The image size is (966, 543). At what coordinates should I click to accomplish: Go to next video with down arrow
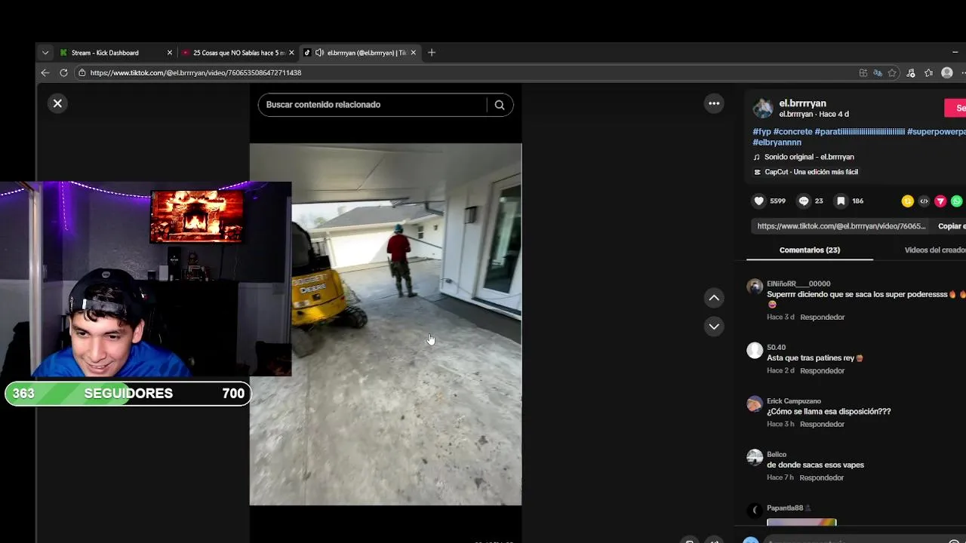714,327
